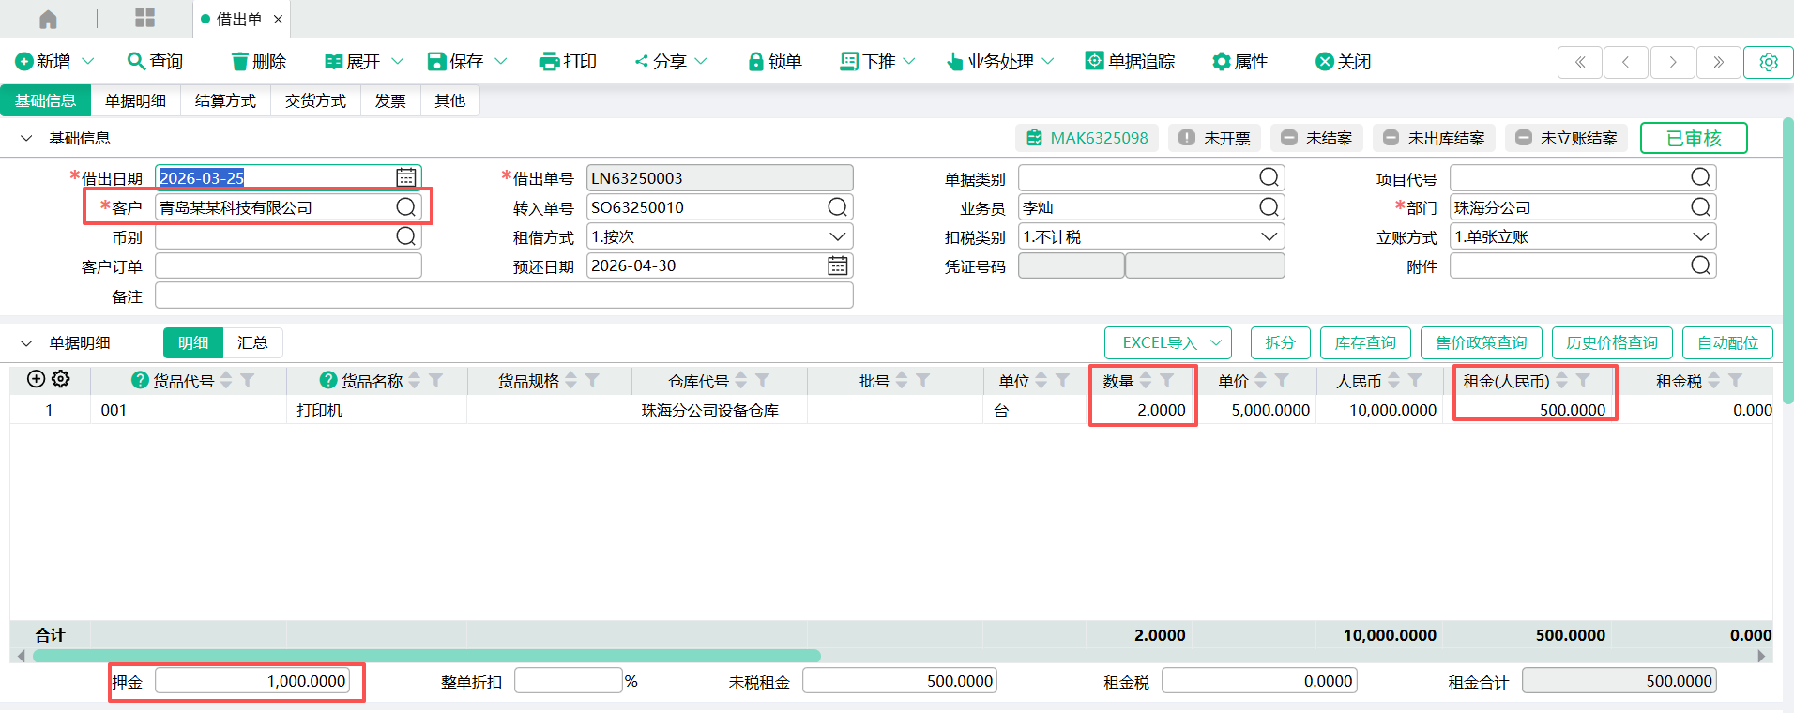1794x713 pixels.
Task: Click the Lock document (锁单) icon
Action: [x=755, y=62]
